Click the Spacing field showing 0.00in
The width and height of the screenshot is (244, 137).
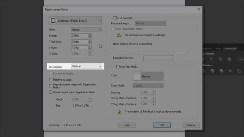pos(146,92)
